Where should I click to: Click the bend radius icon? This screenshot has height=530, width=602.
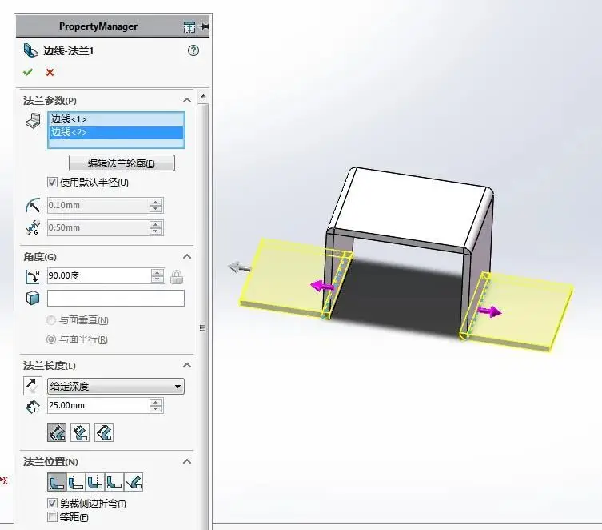[33, 205]
